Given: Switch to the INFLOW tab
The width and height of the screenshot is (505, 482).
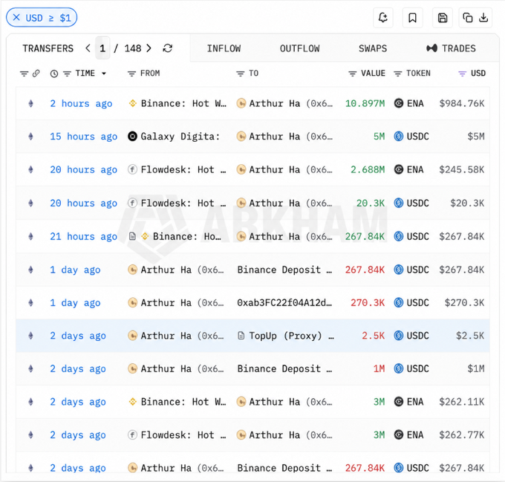Looking at the screenshot, I should 224,48.
